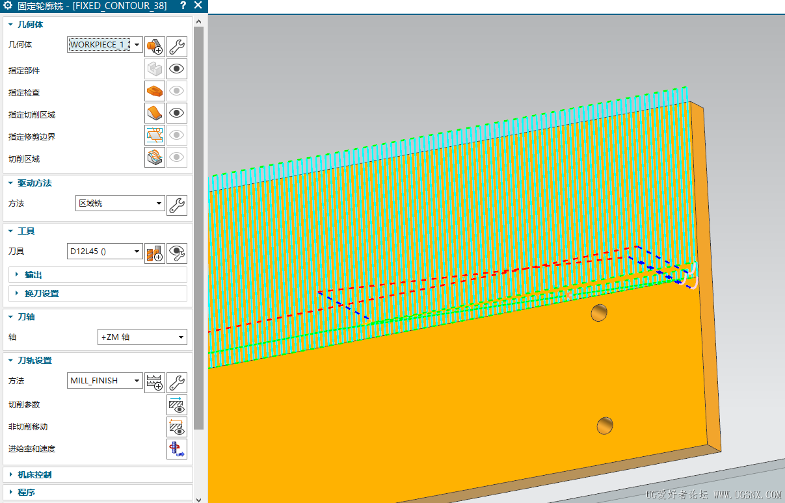The image size is (785, 503).
Task: Click the lower hole on the orange part
Action: 605,426
